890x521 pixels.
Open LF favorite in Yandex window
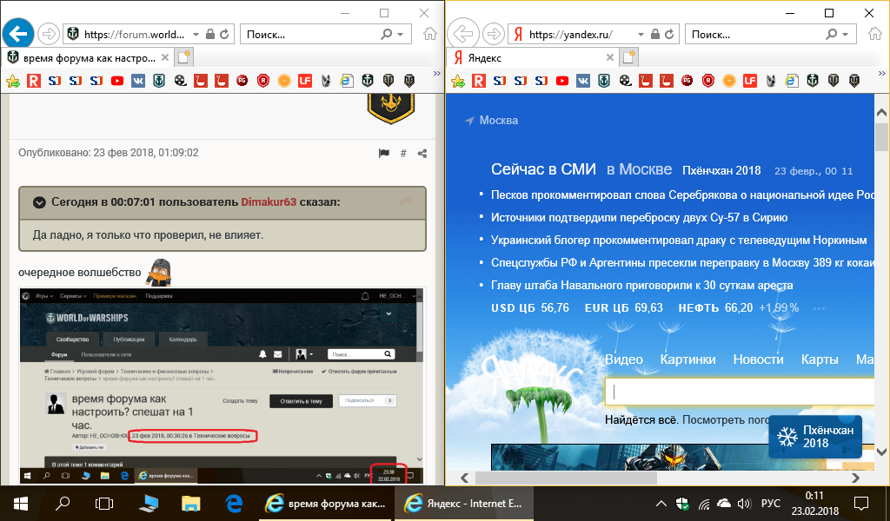750,81
